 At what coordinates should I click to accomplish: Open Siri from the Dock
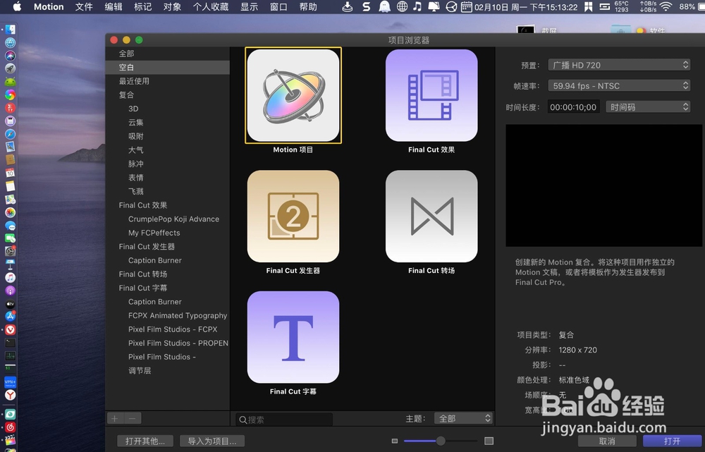pos(10,56)
